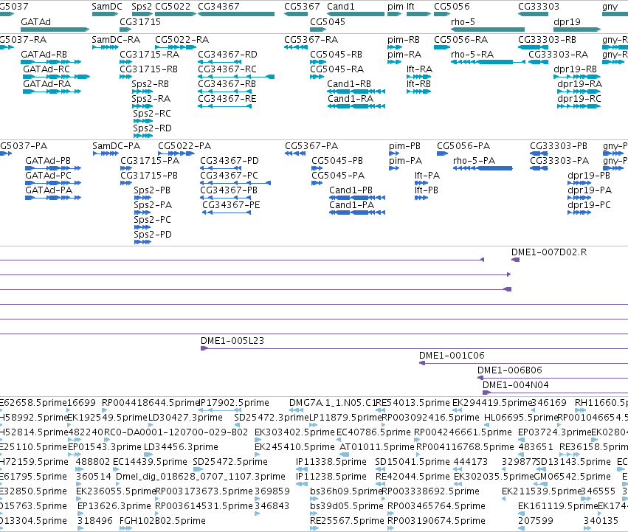Select the lft gene label
628x532 pixels.
point(410,7)
